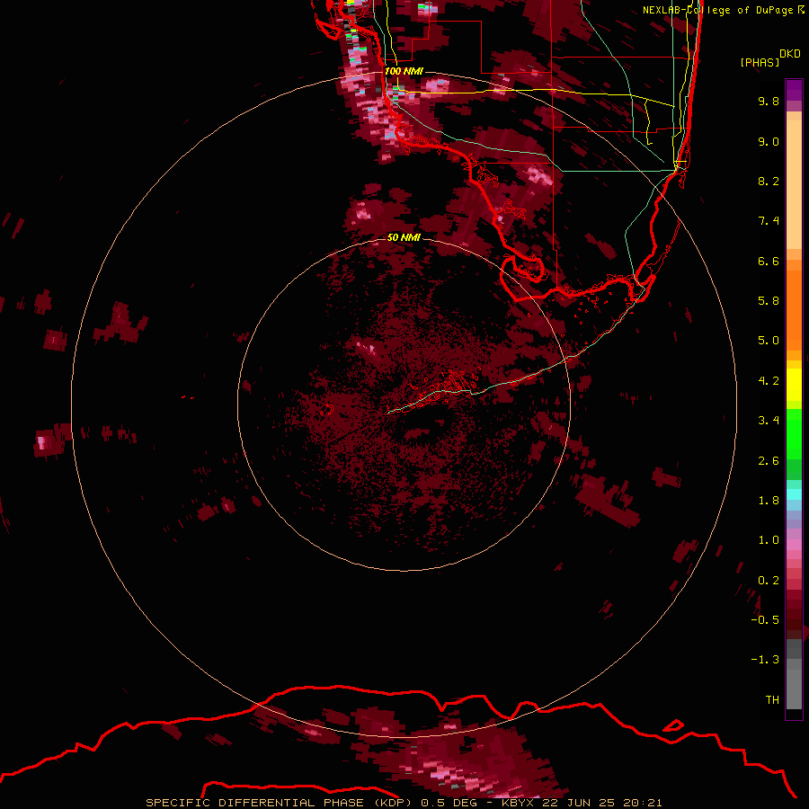
Task: Select the "DKD" unit label above the scale
Action: tap(790, 54)
